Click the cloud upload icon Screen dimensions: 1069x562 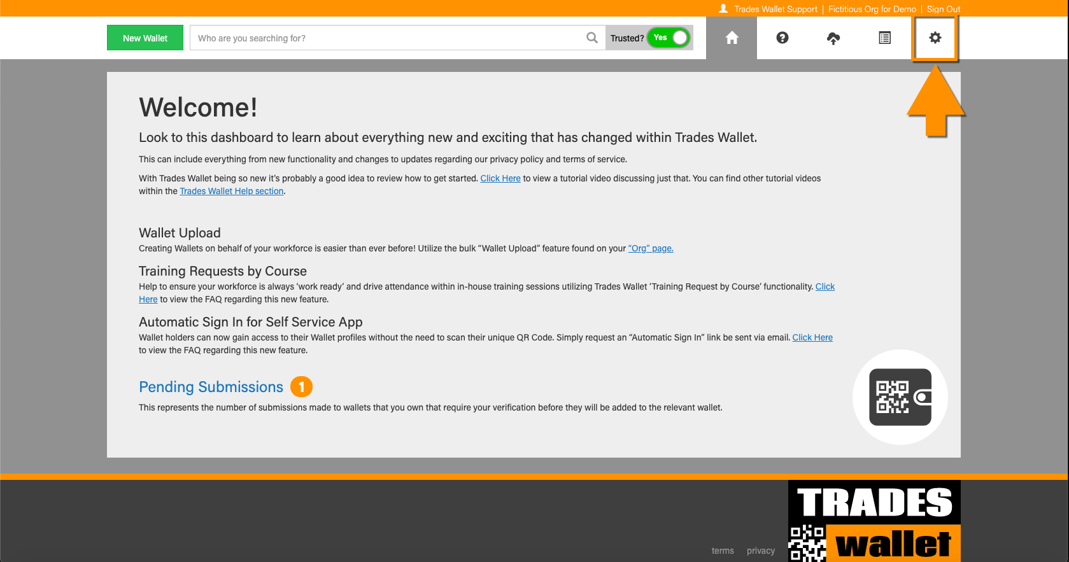tap(833, 38)
